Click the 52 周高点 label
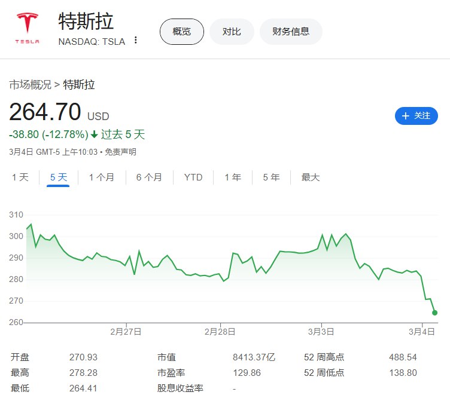Image resolution: width=450 pixels, height=395 pixels. click(324, 357)
